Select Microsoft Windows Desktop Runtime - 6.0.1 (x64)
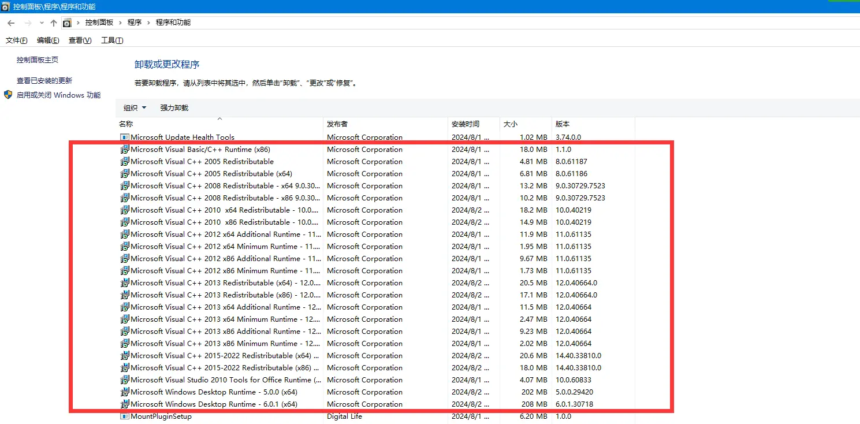This screenshot has height=424, width=860. tap(214, 404)
